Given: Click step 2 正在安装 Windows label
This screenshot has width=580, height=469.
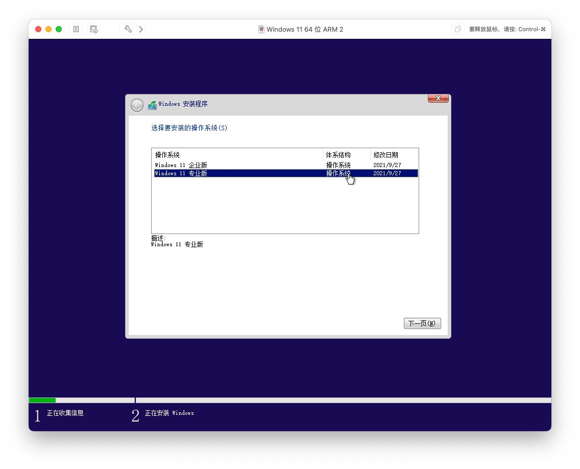Looking at the screenshot, I should tap(169, 413).
